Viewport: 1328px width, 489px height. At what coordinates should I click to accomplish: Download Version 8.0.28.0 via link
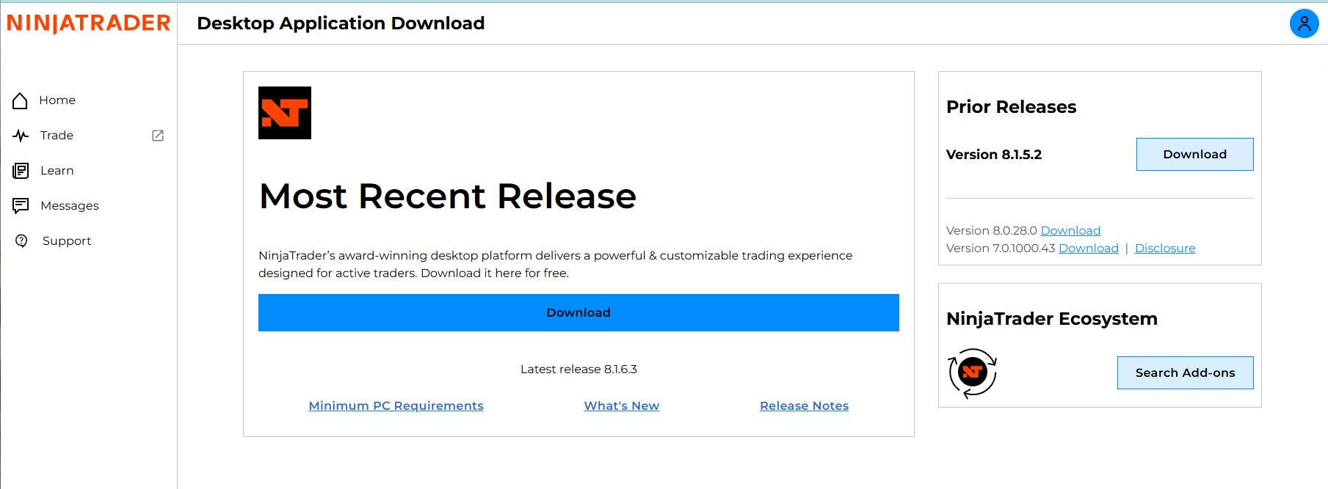(1070, 231)
